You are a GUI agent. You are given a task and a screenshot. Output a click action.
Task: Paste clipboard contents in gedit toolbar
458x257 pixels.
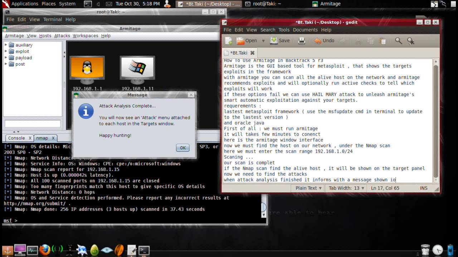tap(383, 41)
